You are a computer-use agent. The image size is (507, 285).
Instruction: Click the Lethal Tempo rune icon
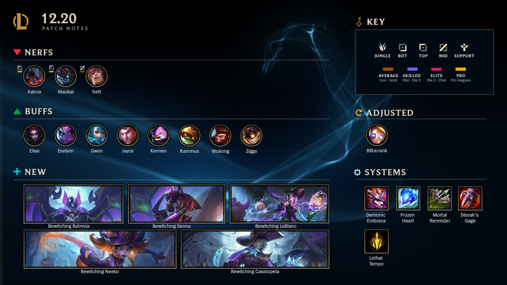[377, 241]
